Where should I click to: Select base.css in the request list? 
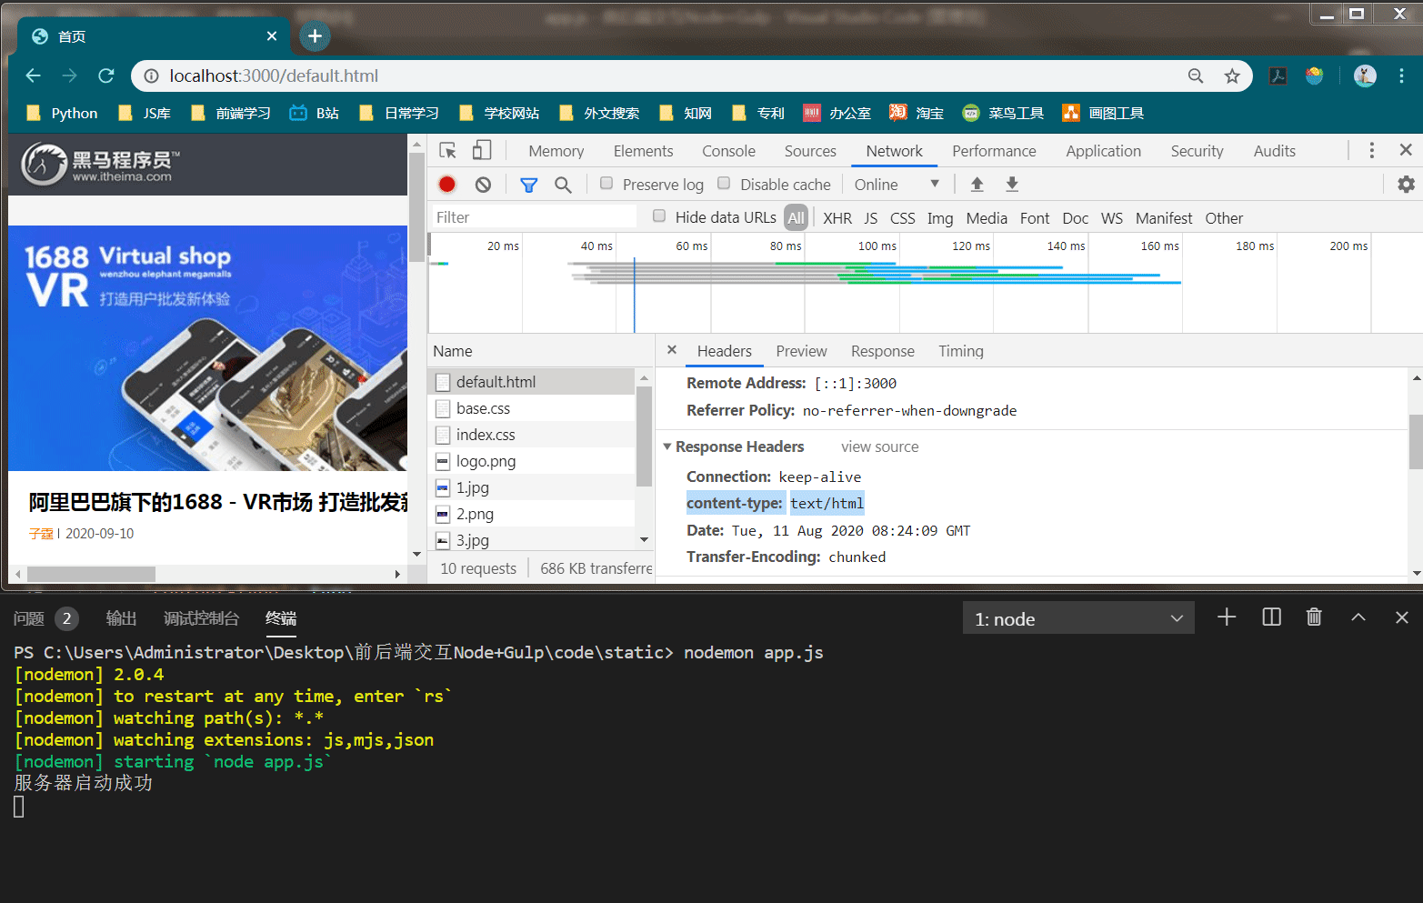(531, 408)
